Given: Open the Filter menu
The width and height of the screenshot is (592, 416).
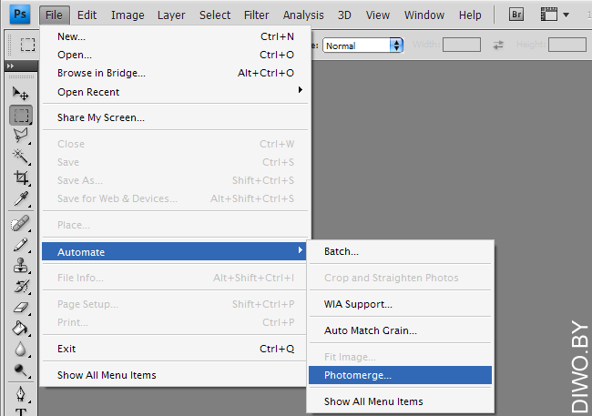Looking at the screenshot, I should click(257, 15).
